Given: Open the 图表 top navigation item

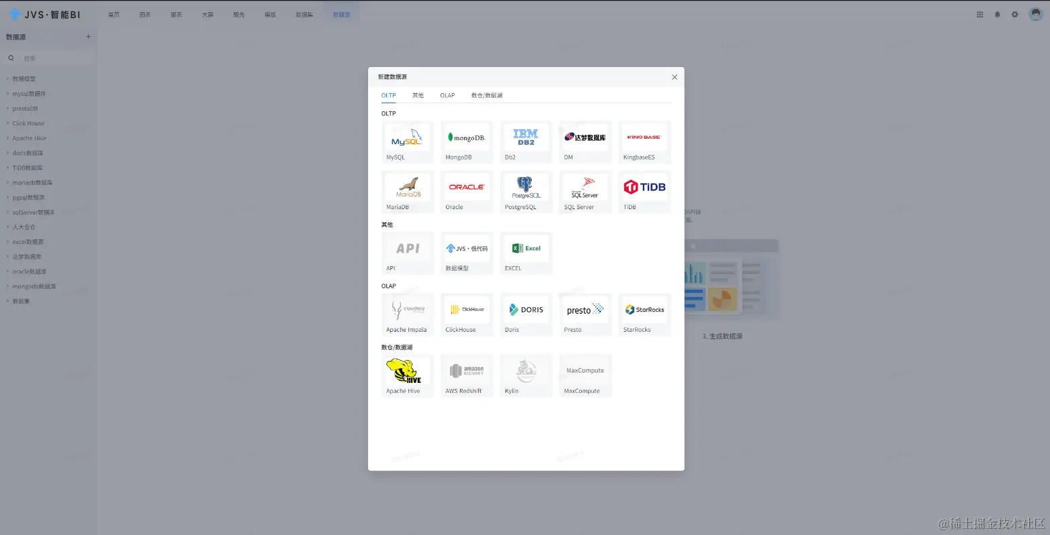Looking at the screenshot, I should [145, 15].
